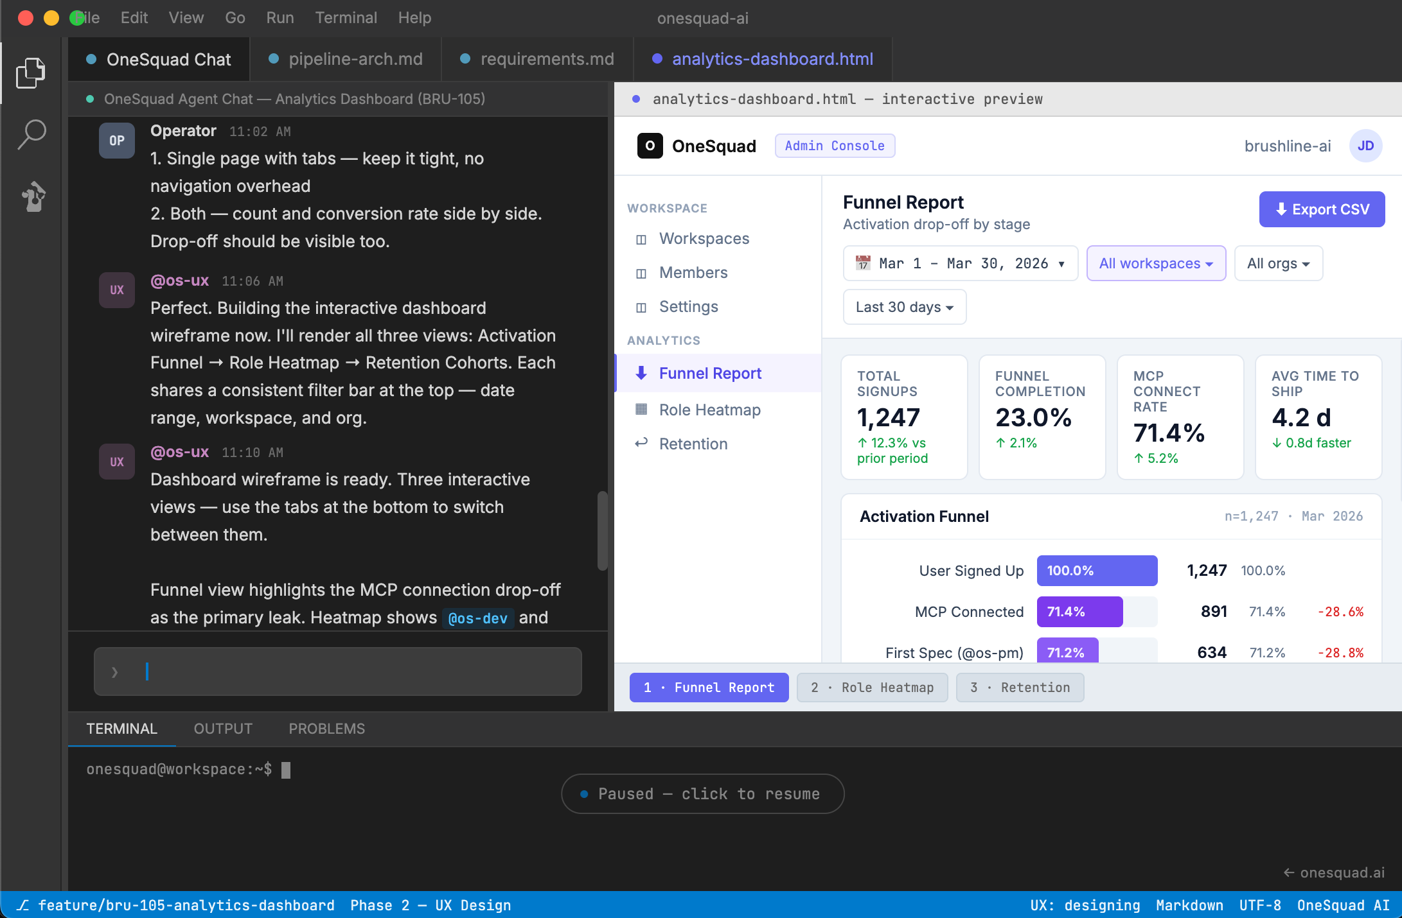Select the Role Heatmap grid icon

coord(641,409)
